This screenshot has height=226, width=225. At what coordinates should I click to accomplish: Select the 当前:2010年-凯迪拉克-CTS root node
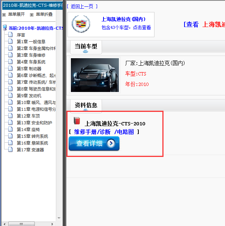pos(36,28)
